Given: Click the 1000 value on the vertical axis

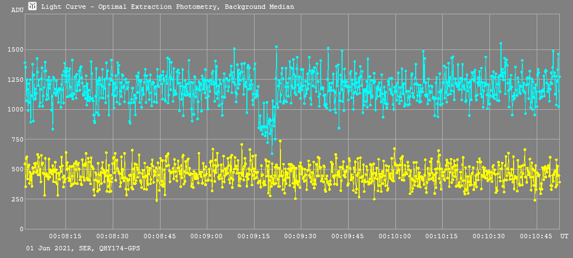Looking at the screenshot, I should pos(15,110).
